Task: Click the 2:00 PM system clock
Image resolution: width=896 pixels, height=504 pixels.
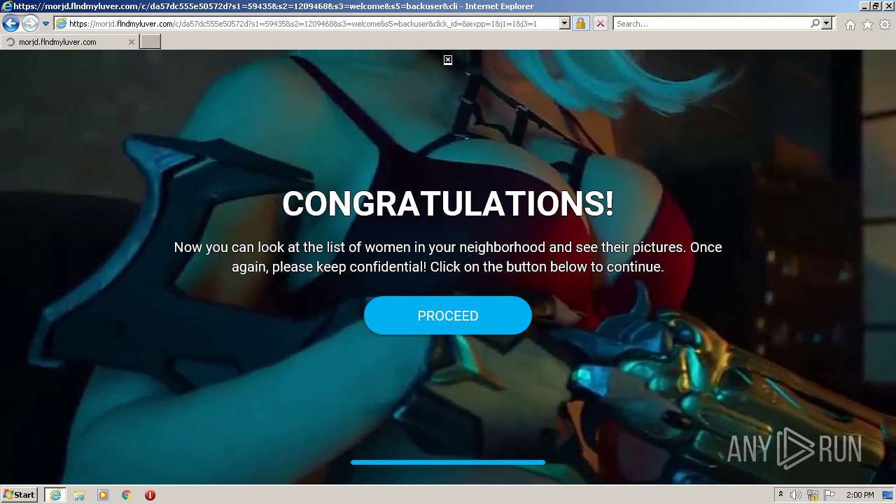Action: pos(860,495)
